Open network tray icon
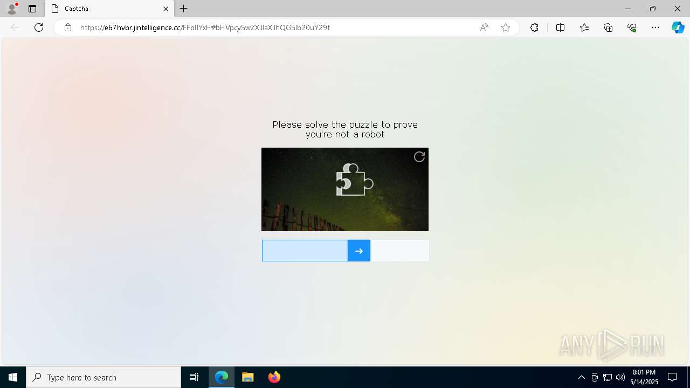This screenshot has height=388, width=690. 608,377
